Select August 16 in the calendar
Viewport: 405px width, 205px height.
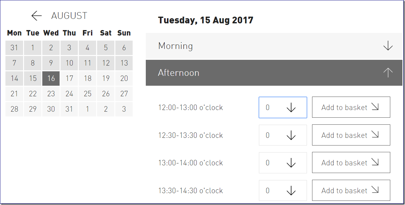pyautogui.click(x=51, y=78)
